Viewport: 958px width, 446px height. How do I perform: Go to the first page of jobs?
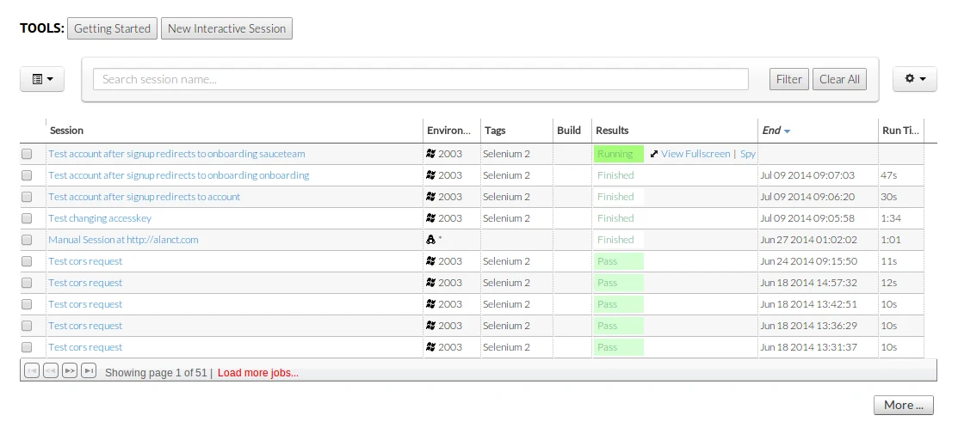pos(32,370)
